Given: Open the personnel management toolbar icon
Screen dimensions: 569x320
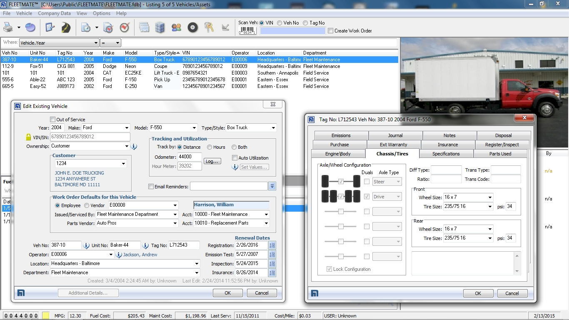Looking at the screenshot, I should pos(176,27).
